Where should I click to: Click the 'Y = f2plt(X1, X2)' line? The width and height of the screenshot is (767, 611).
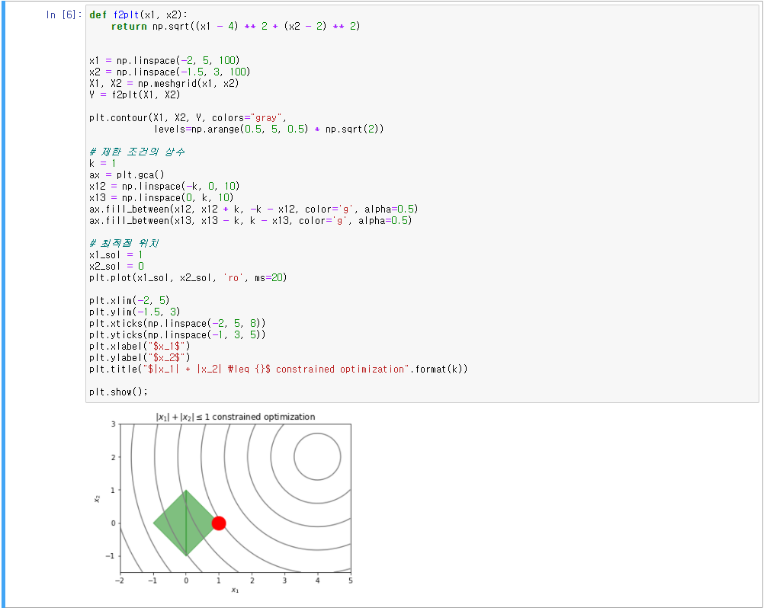pos(134,94)
